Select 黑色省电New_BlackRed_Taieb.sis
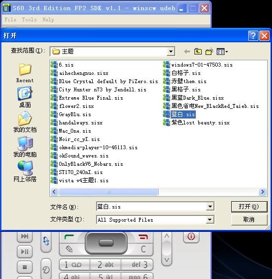The image size is (272, 279). click(211, 106)
